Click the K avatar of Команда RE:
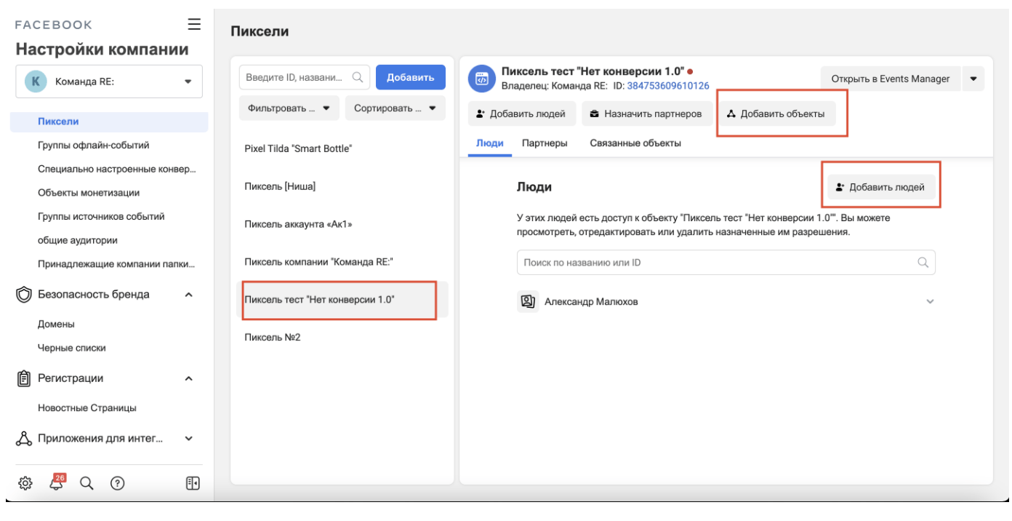The height and width of the screenshot is (521, 1012). coord(35,81)
